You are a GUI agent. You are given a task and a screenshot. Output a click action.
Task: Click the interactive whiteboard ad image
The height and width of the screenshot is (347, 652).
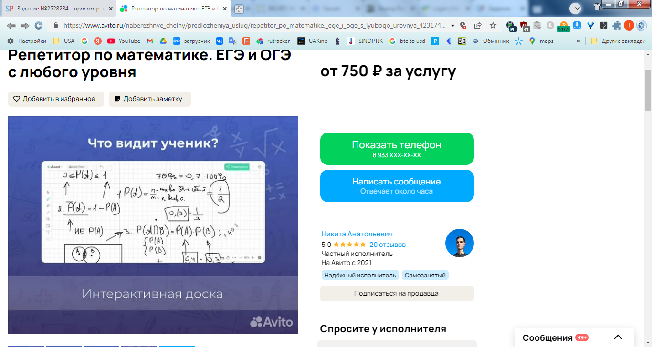pos(153,225)
